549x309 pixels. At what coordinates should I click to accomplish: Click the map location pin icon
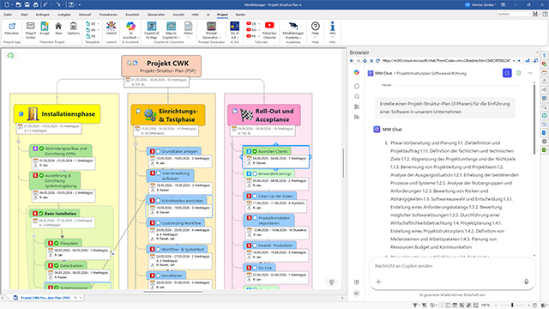(x=331, y=282)
